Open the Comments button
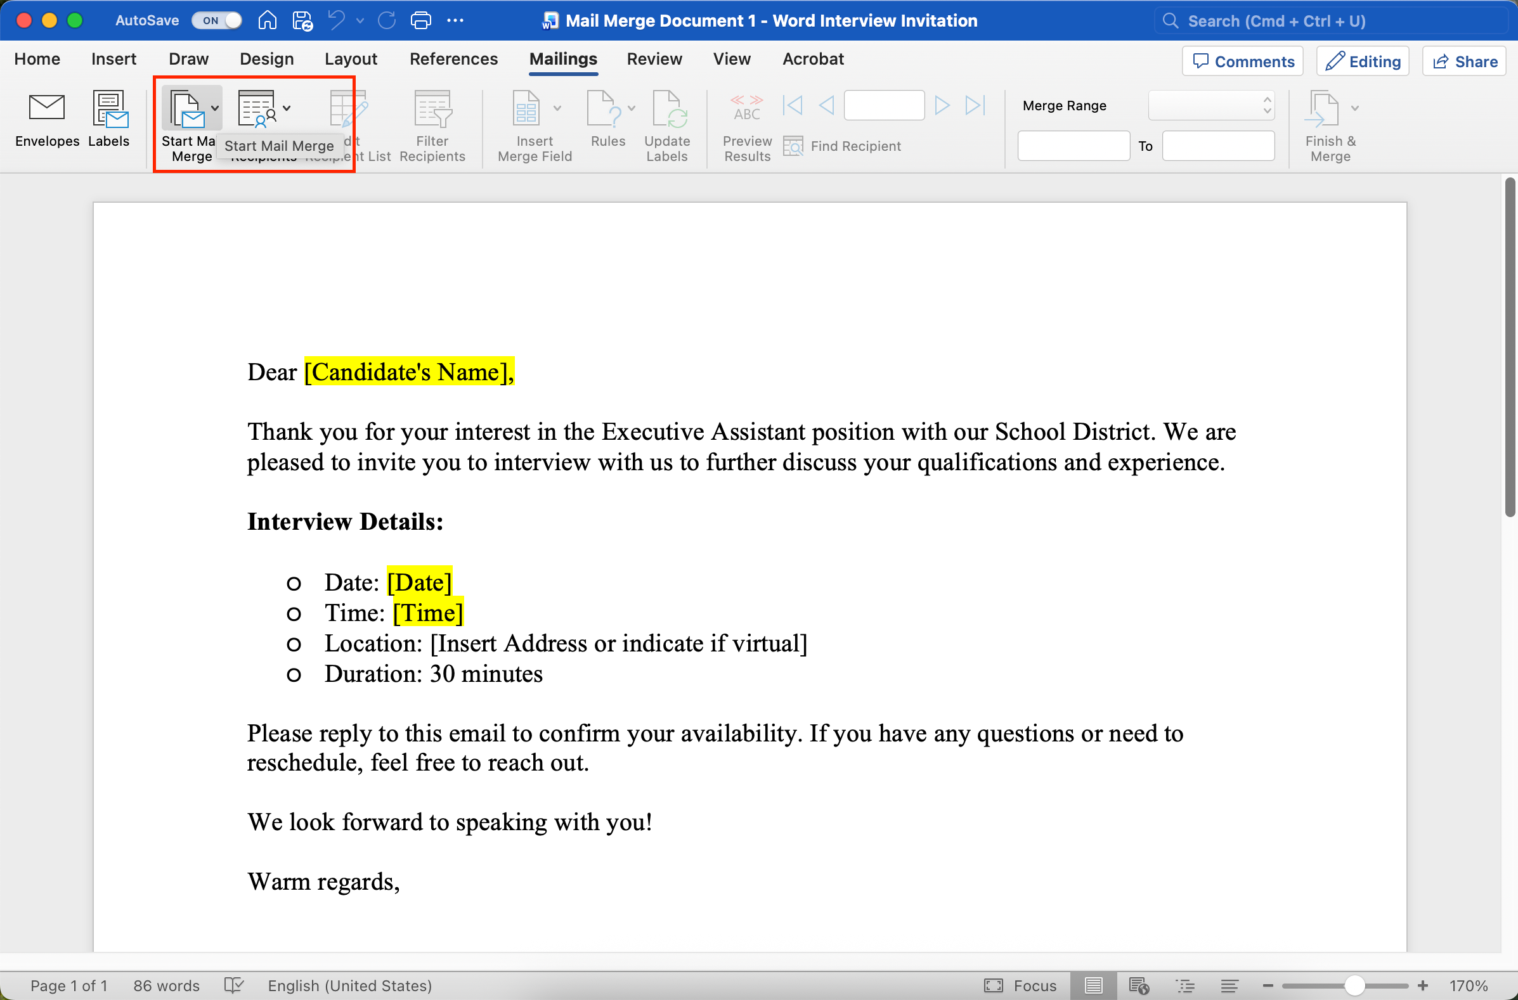 [1242, 61]
